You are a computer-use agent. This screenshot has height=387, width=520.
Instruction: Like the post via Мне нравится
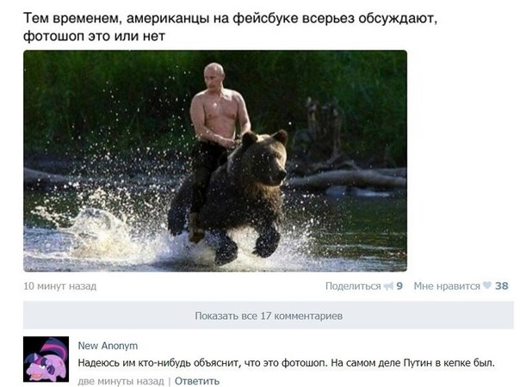[447, 286]
